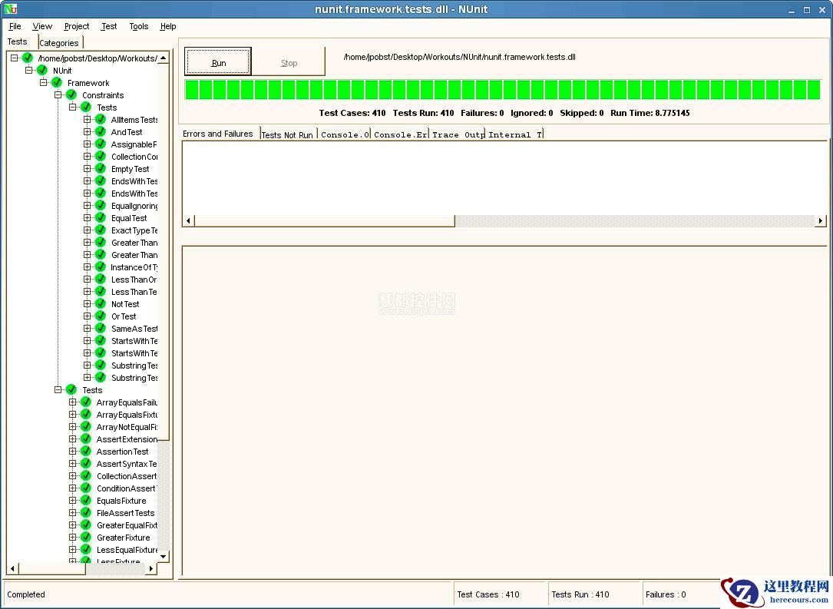Open the Console.Out tab
833x609 pixels.
(345, 134)
